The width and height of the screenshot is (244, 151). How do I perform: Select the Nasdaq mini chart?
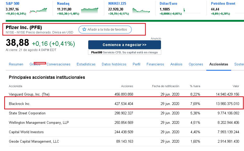89,10
